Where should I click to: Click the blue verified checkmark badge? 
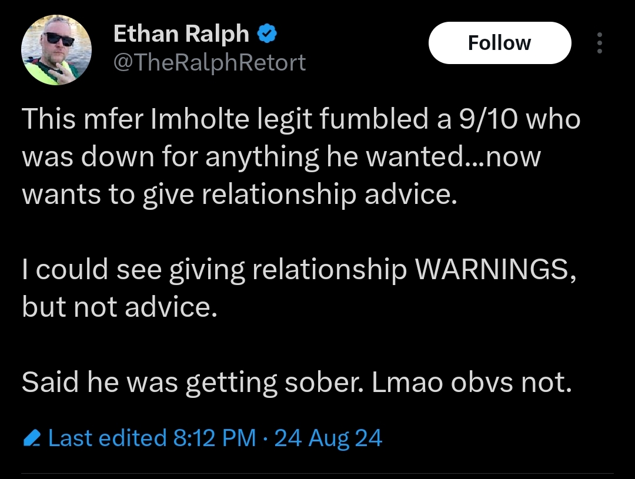[x=268, y=33]
